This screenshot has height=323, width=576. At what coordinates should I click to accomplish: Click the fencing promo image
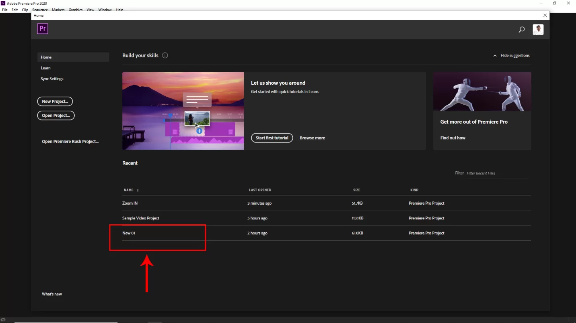click(482, 91)
